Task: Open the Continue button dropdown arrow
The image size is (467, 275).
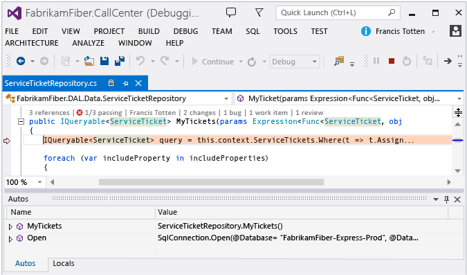Action: click(x=241, y=62)
